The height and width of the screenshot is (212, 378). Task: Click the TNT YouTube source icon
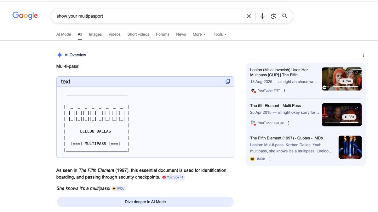(x=253, y=91)
